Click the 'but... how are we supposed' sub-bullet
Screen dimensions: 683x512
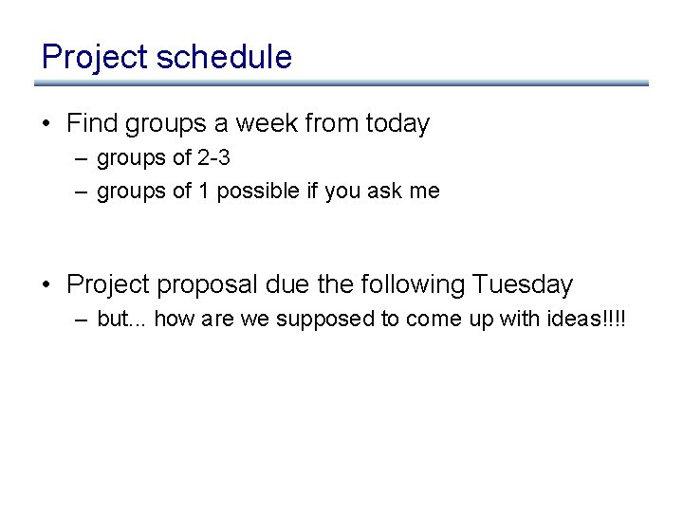361,319
